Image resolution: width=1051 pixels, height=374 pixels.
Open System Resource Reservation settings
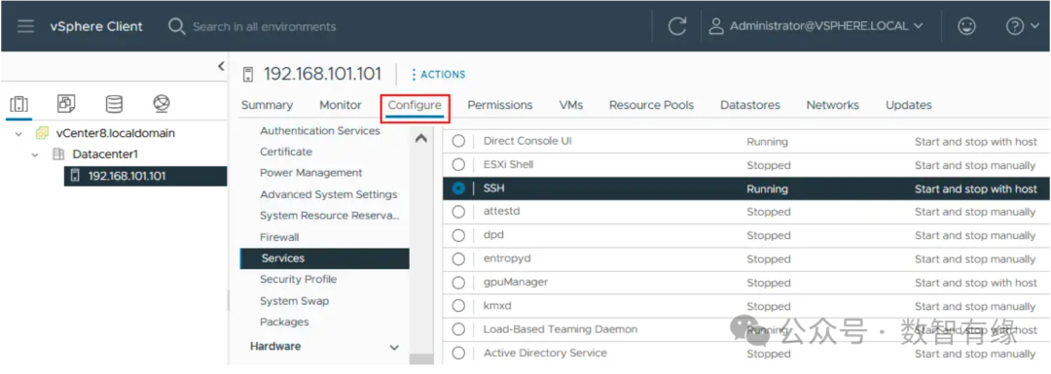(329, 216)
